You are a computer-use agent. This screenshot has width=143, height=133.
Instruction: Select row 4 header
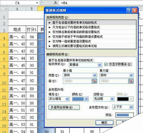coord(4,37)
